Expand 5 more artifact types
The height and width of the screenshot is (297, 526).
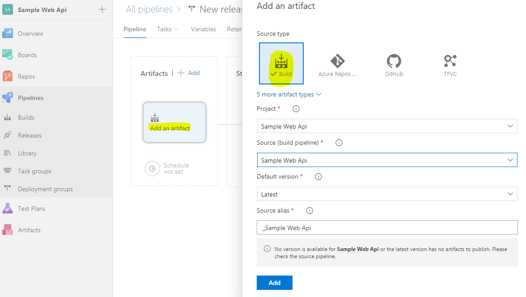tap(289, 94)
